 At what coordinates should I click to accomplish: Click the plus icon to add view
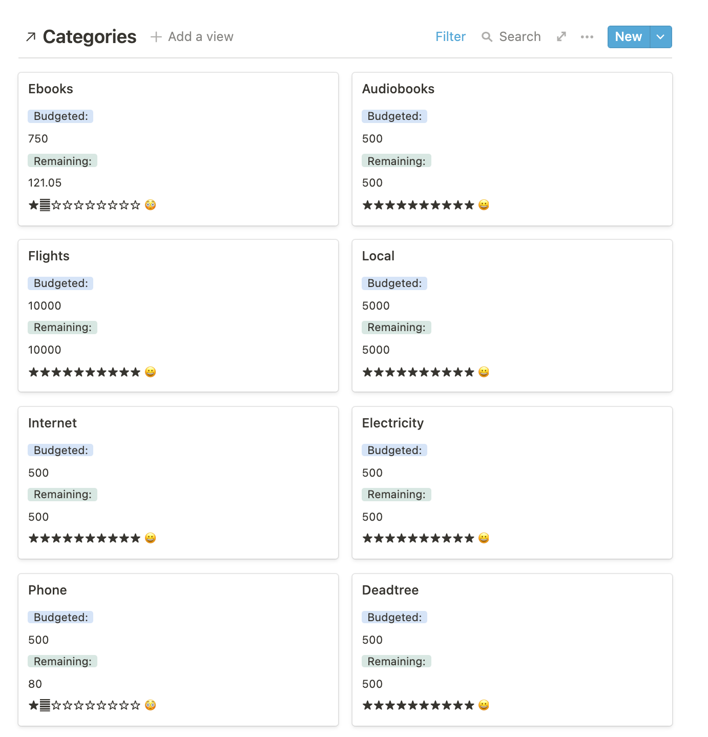[156, 37]
